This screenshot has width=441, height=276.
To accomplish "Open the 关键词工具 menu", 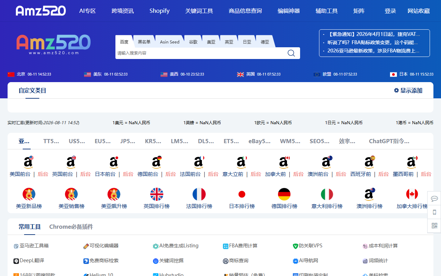I will 199,11.
